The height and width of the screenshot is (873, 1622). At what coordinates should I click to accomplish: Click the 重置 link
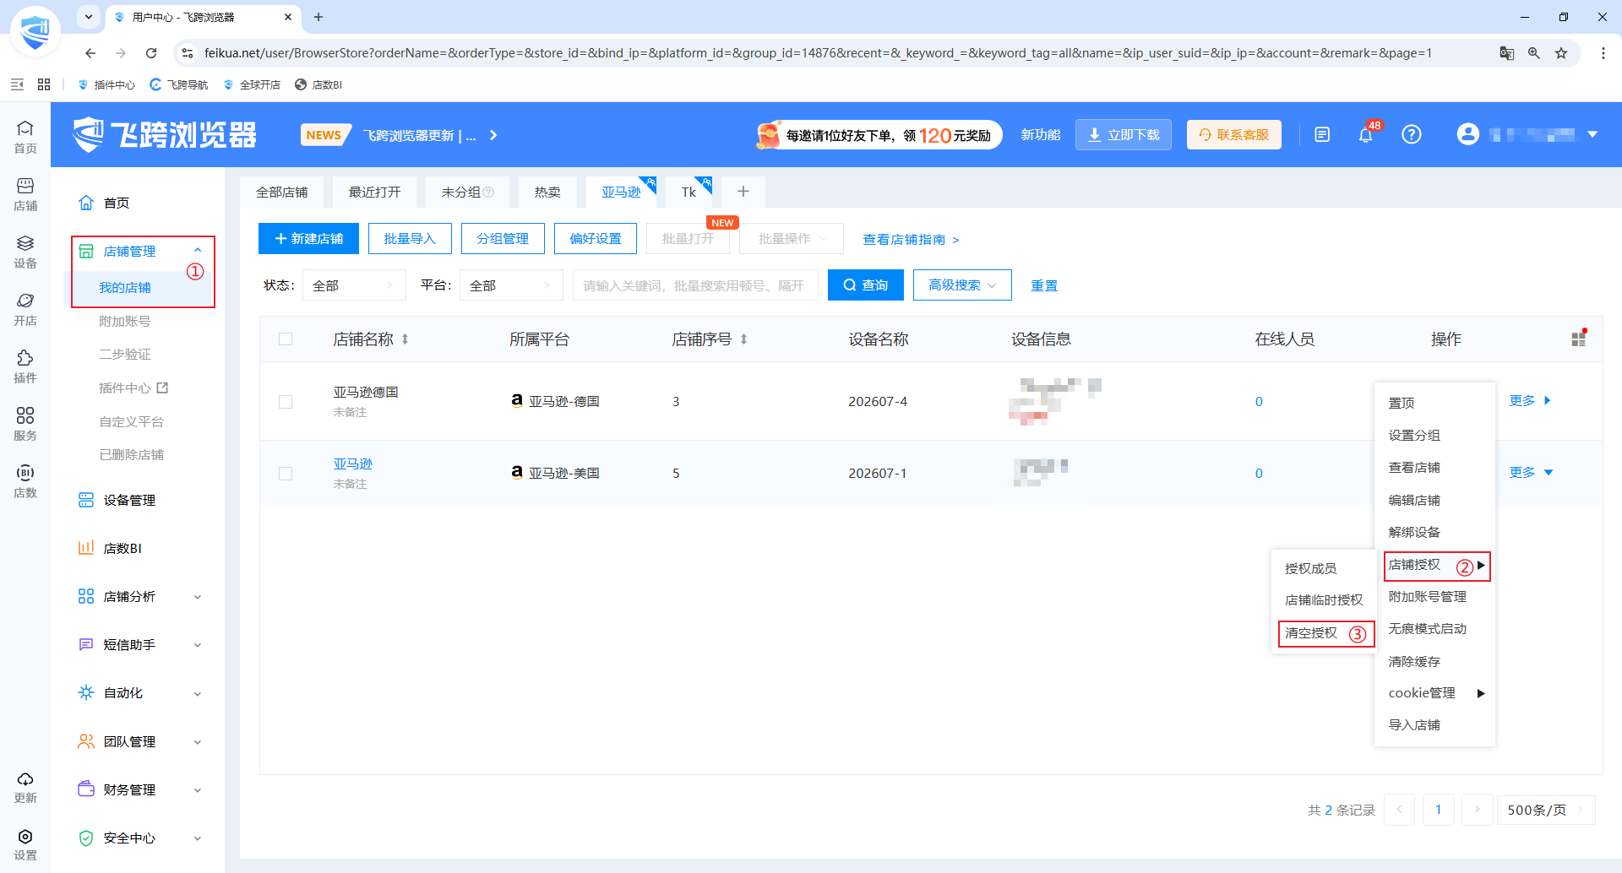click(x=1044, y=285)
